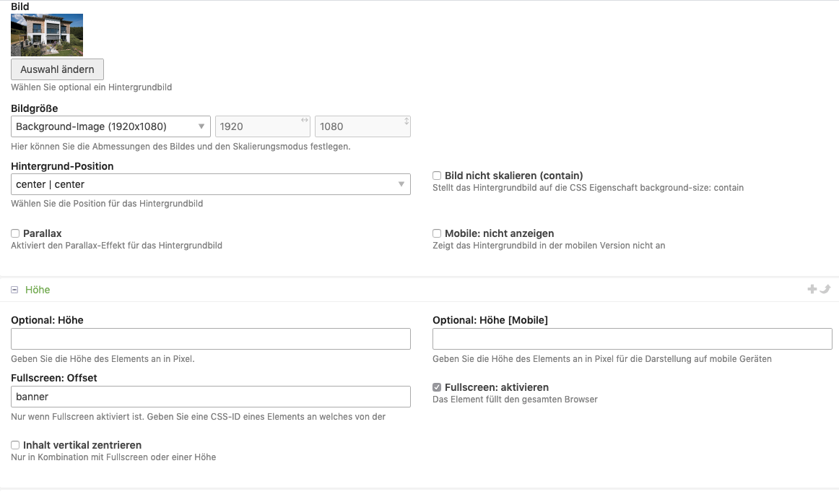Click the curved arrow icon beside plus
The width and height of the screenshot is (839, 492).
pos(825,289)
